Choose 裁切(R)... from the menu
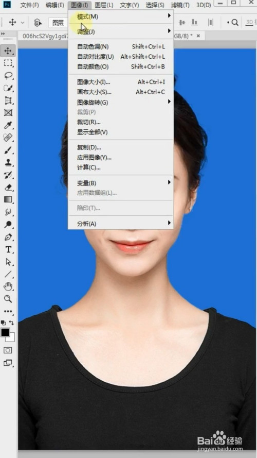This screenshot has width=257, height=458. (121, 122)
